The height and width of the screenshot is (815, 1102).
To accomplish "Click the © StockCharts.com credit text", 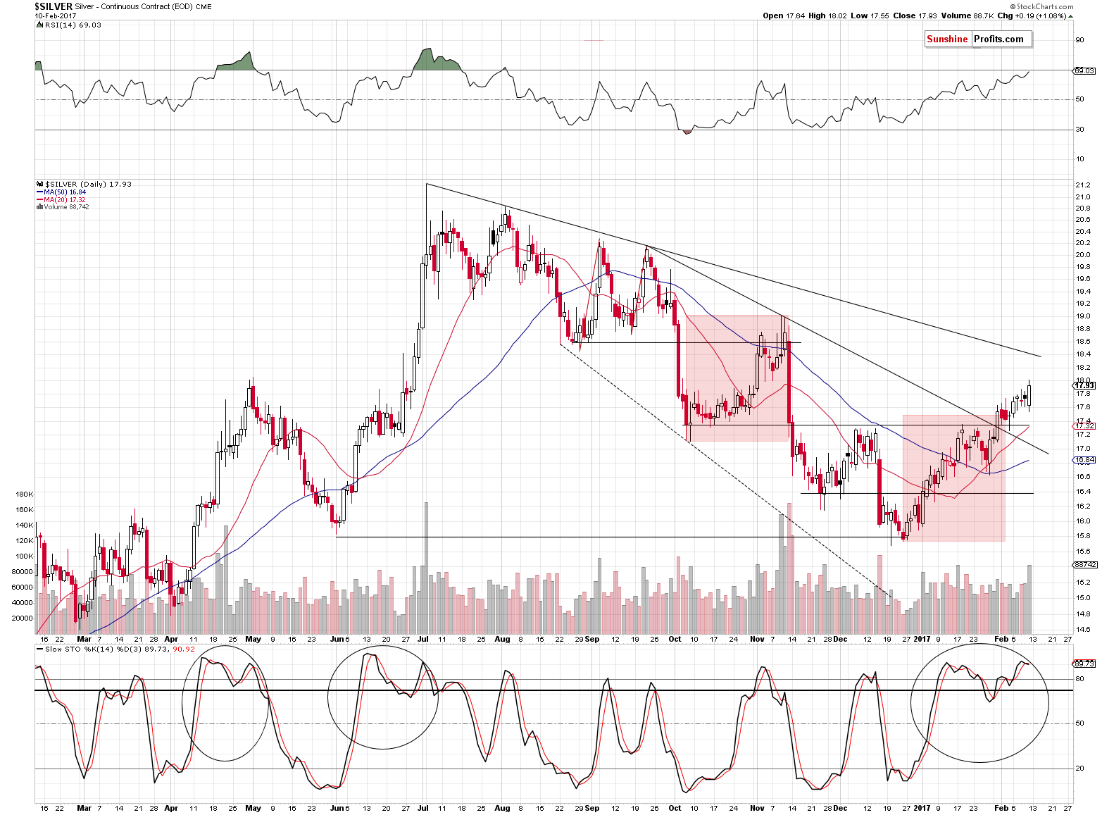I will pyautogui.click(x=1041, y=6).
